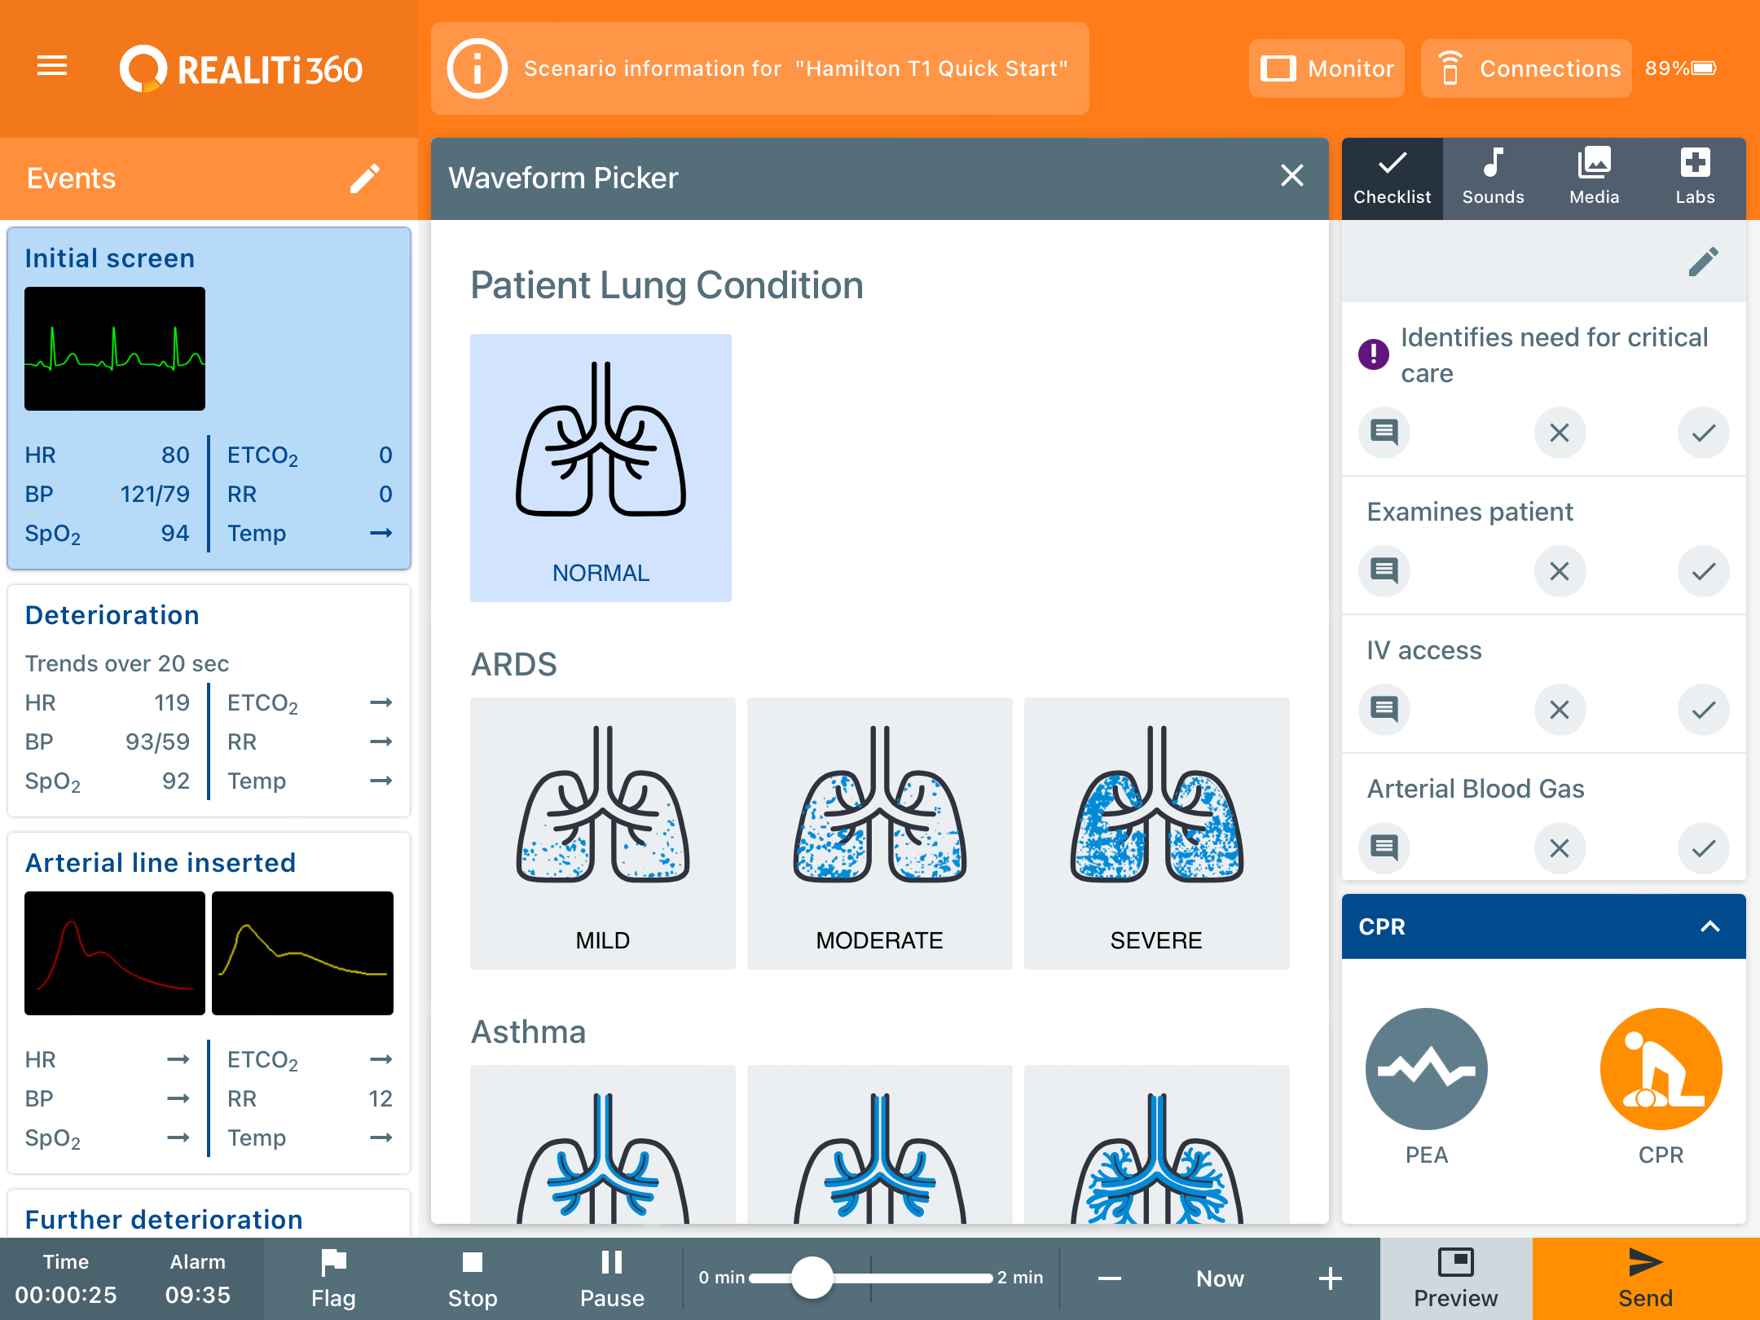Switch to the Sounds tab
This screenshot has height=1320, width=1760.
coord(1492,178)
